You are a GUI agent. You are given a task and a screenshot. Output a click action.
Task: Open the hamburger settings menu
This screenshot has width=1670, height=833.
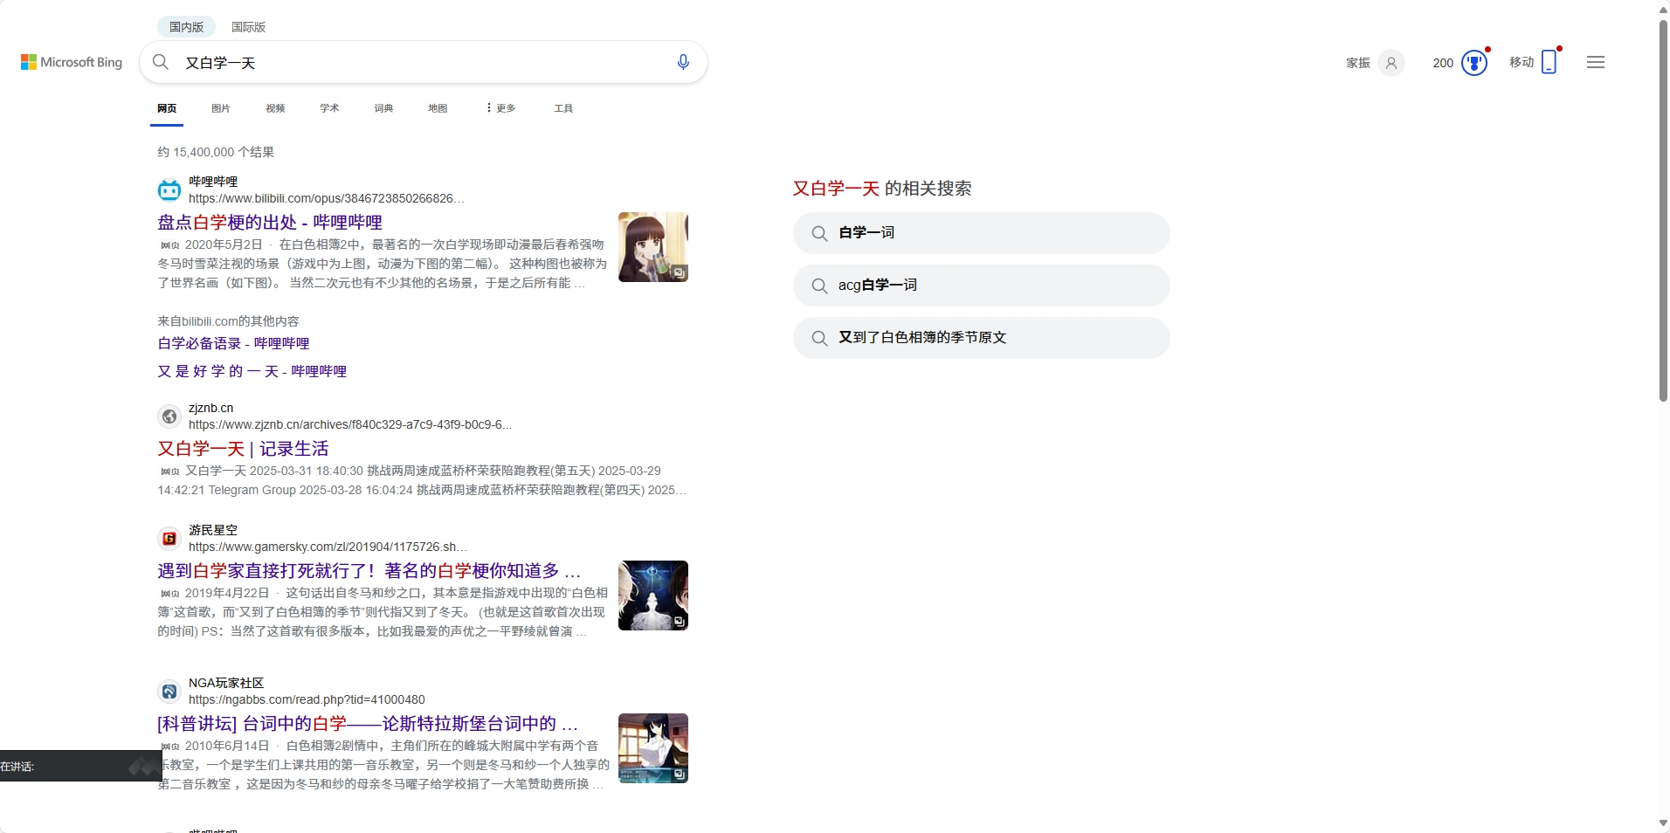point(1595,62)
